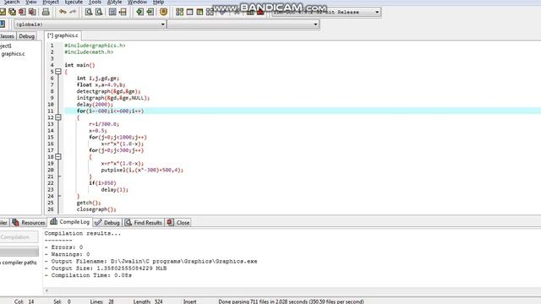Select the graphics.c editor tab
The width and height of the screenshot is (541, 304).
click(63, 35)
